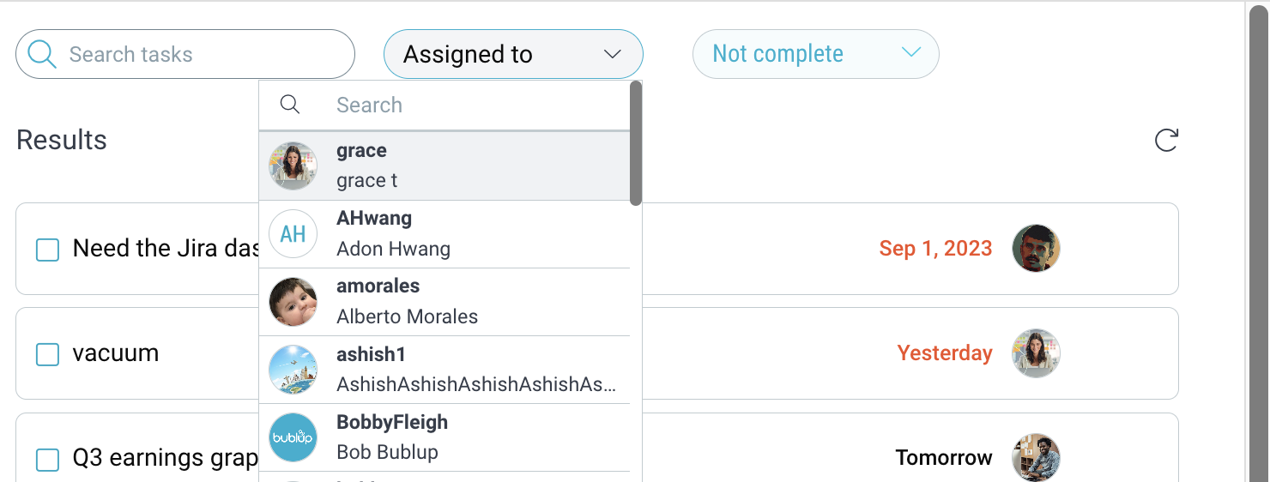The width and height of the screenshot is (1270, 482).
Task: Check the vacuum task checkbox
Action: click(x=47, y=354)
